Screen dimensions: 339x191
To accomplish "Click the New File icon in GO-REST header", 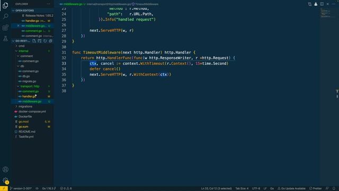I will (x=34, y=41).
